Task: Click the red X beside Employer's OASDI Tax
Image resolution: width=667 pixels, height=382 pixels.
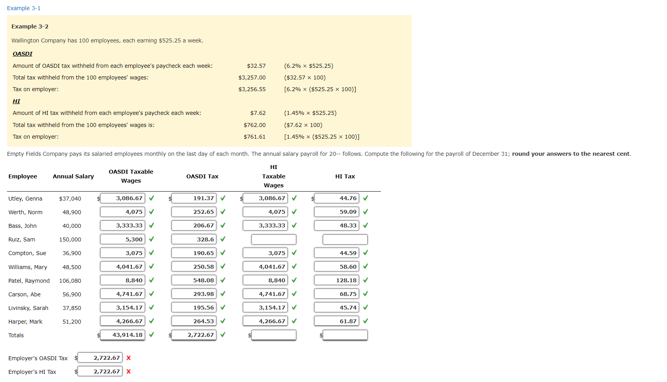Action: click(x=128, y=358)
